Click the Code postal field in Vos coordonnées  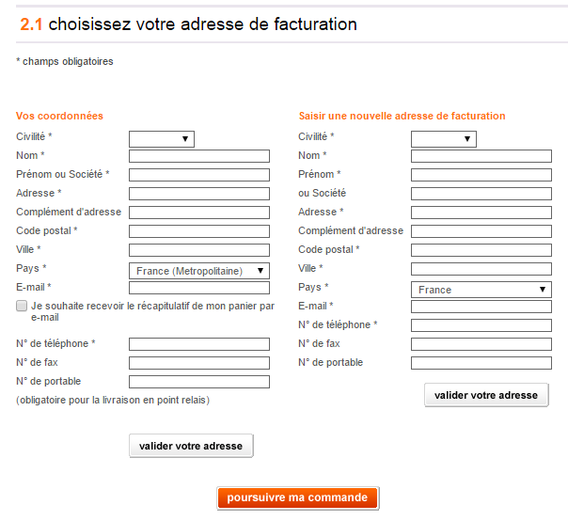(199, 231)
